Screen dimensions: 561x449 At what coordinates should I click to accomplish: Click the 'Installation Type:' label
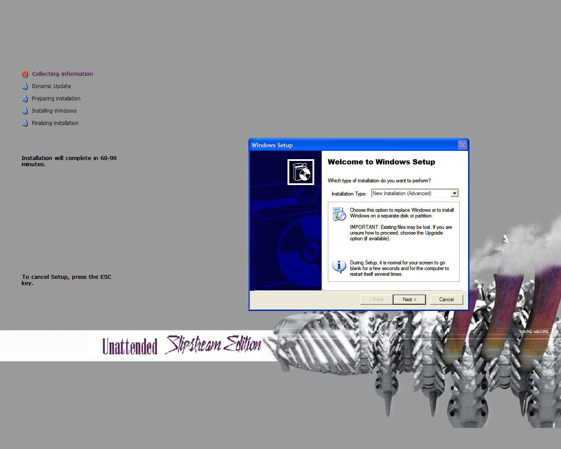[349, 194]
